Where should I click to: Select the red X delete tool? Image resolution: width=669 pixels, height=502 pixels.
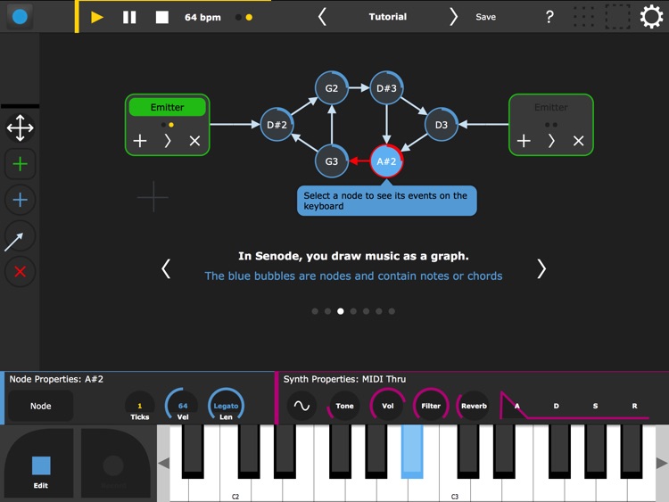pyautogui.click(x=20, y=272)
